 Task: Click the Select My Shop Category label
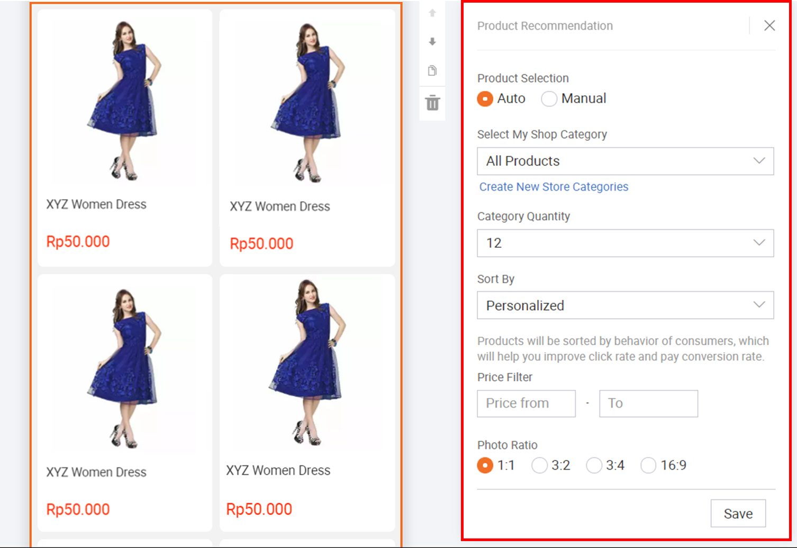(x=542, y=134)
